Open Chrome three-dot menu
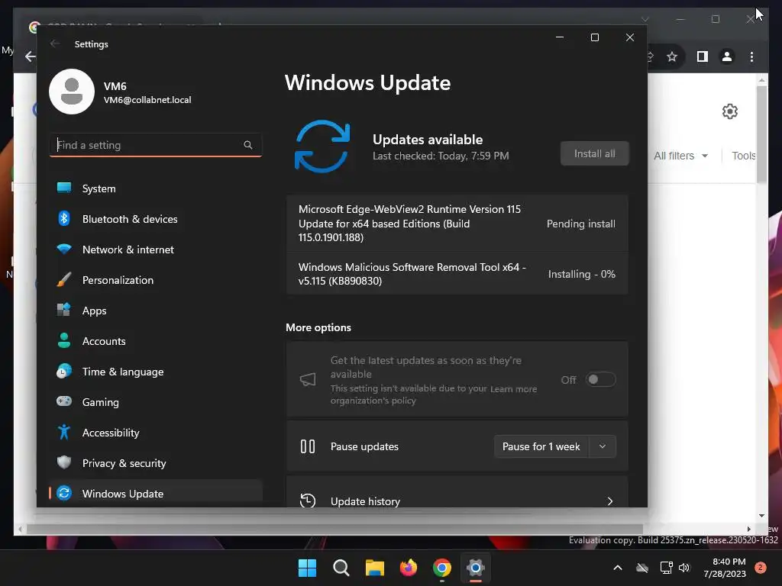The width and height of the screenshot is (782, 586). (751, 56)
